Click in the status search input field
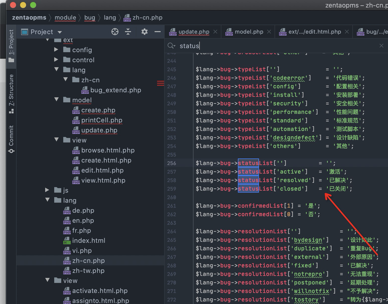This screenshot has height=304, width=388. pyautogui.click(x=276, y=46)
